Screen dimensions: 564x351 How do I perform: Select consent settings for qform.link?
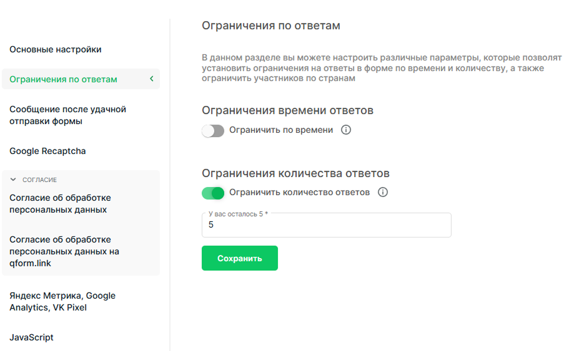click(64, 251)
